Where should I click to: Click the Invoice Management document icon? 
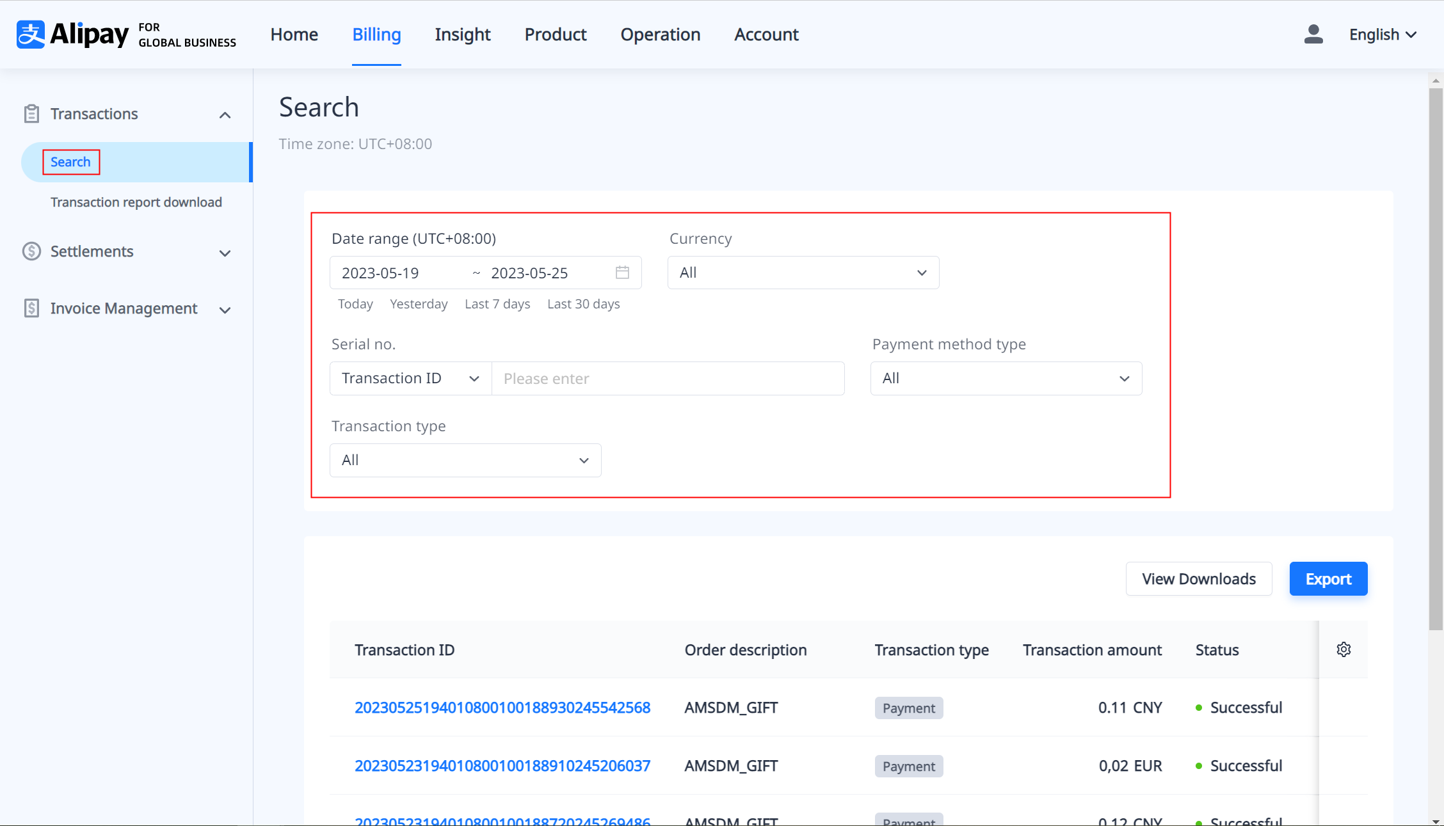click(31, 308)
